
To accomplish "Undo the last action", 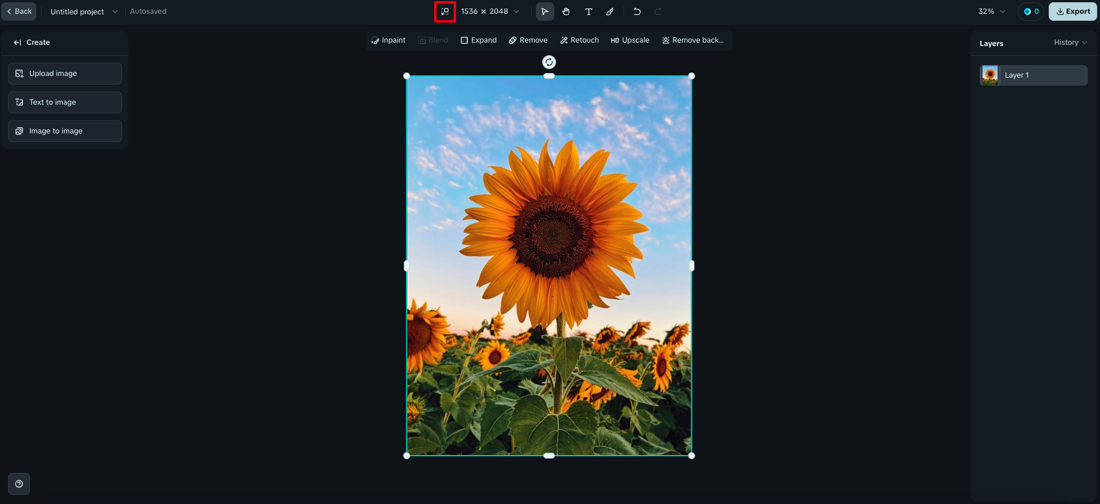I will [637, 12].
